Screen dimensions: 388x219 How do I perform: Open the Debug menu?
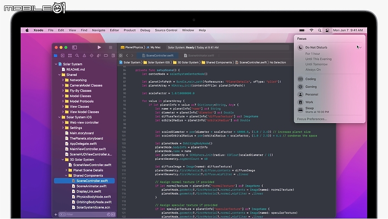pos(145,30)
